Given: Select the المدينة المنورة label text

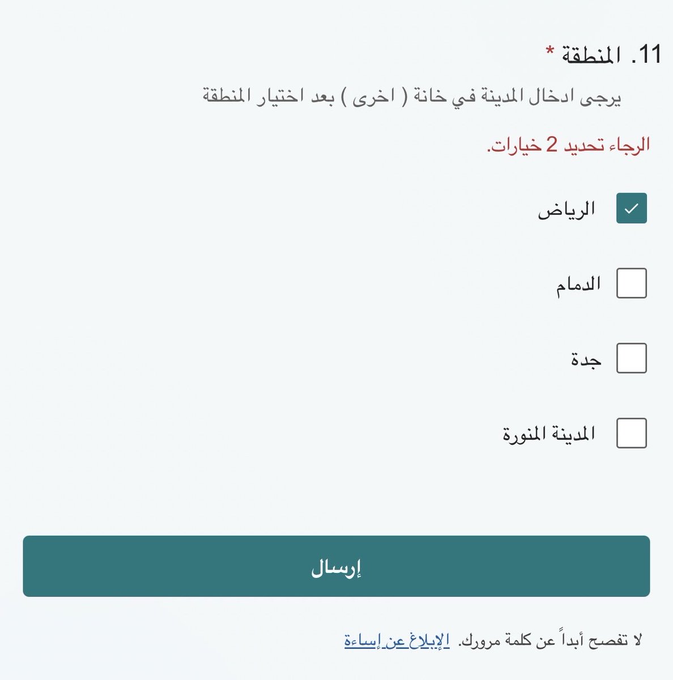Looking at the screenshot, I should click(549, 434).
